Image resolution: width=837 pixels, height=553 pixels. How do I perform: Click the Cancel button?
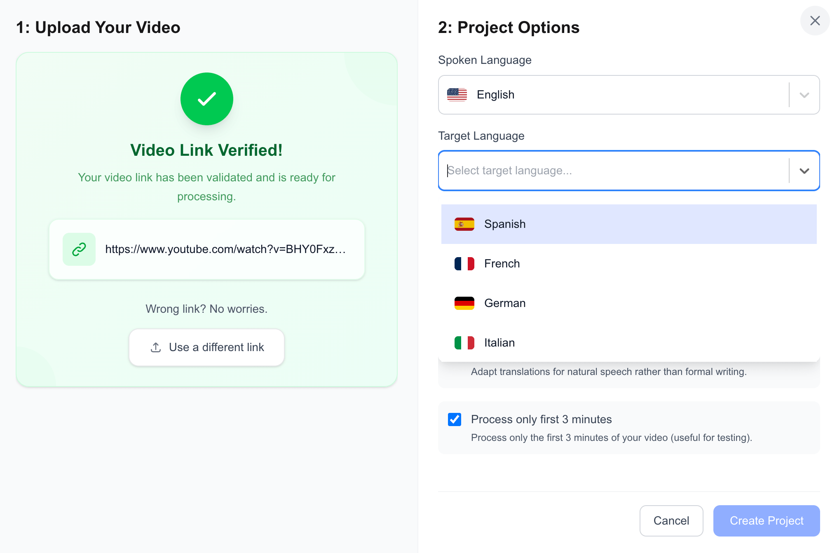(671, 520)
